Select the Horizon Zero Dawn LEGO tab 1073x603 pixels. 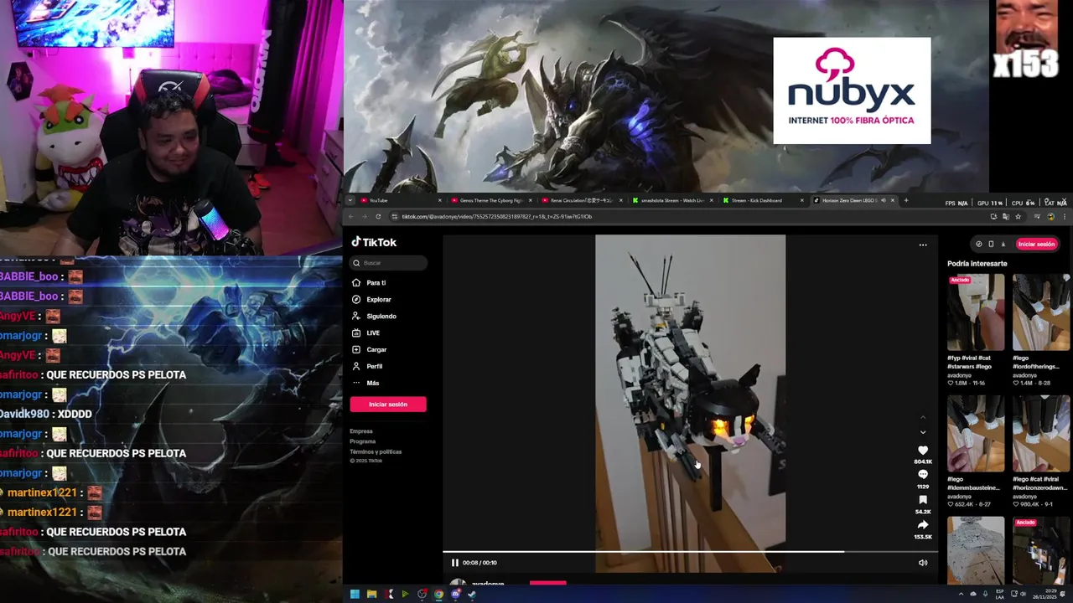pos(855,200)
